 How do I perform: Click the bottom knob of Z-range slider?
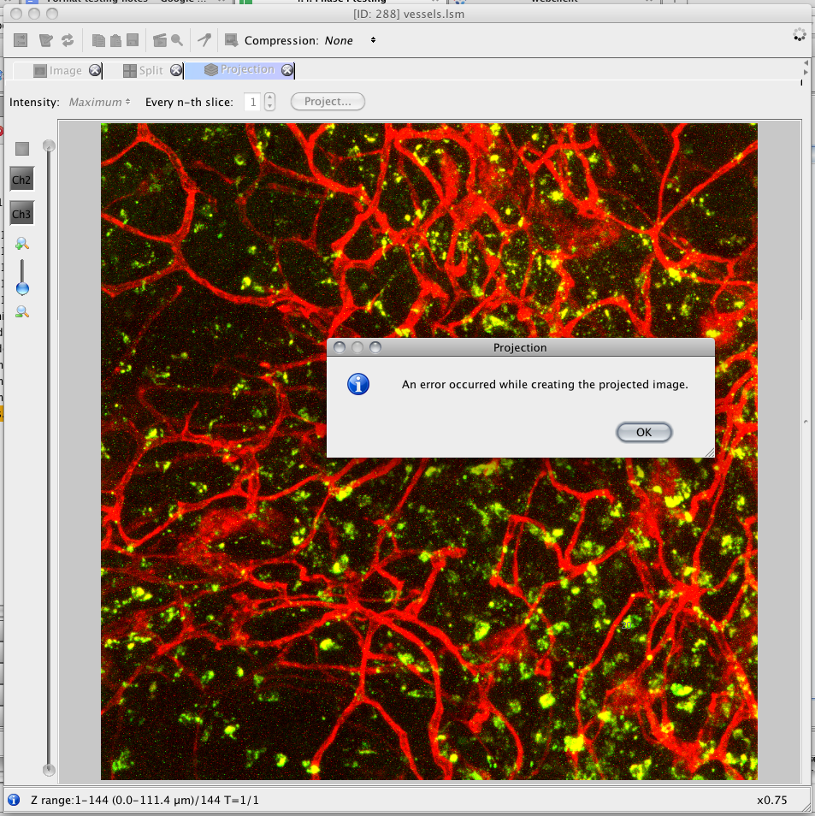click(49, 770)
